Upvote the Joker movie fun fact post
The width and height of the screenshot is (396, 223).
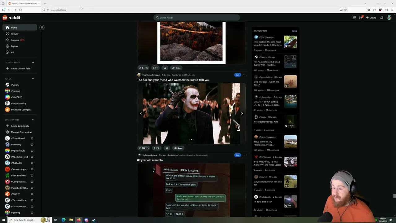click(140, 148)
